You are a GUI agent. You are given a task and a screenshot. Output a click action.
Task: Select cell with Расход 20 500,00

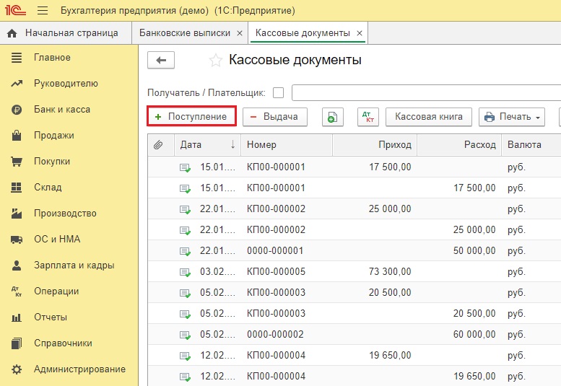(459, 313)
